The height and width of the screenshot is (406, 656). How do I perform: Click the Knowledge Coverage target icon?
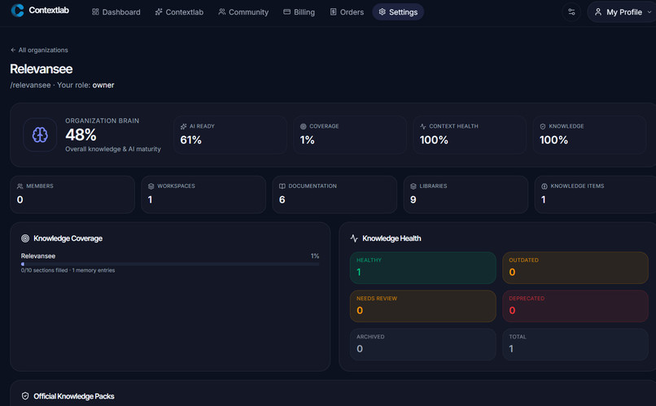pyautogui.click(x=25, y=238)
